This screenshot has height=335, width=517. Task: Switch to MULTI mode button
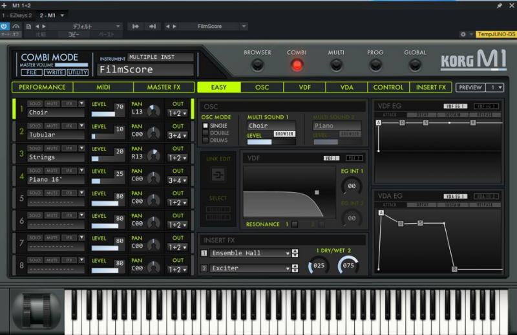tap(336, 65)
